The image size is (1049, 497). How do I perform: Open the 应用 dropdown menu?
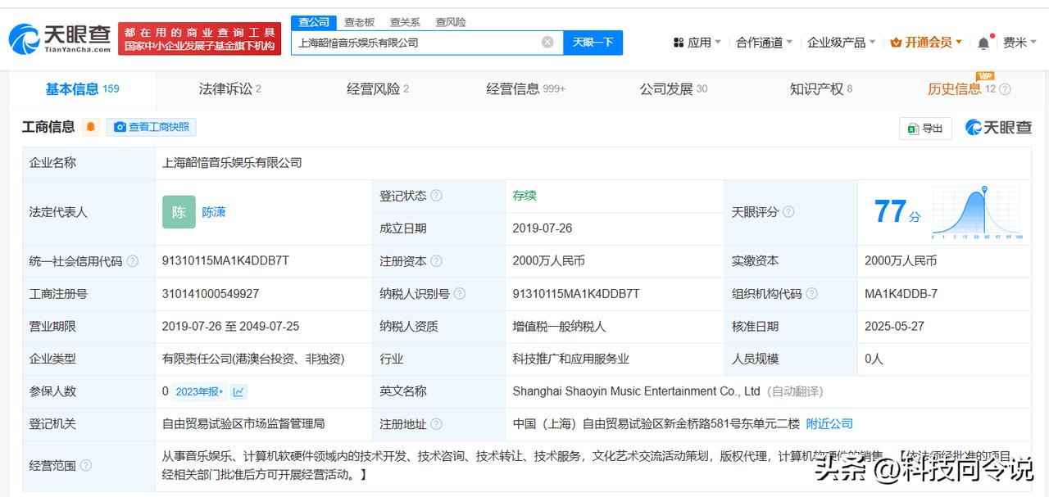(697, 43)
